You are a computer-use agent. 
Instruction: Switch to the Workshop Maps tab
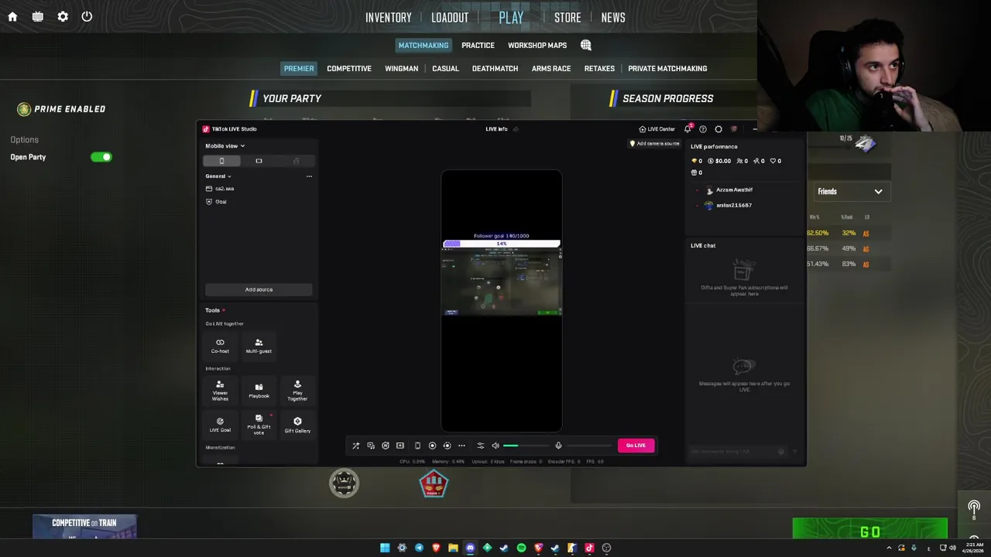pos(537,45)
